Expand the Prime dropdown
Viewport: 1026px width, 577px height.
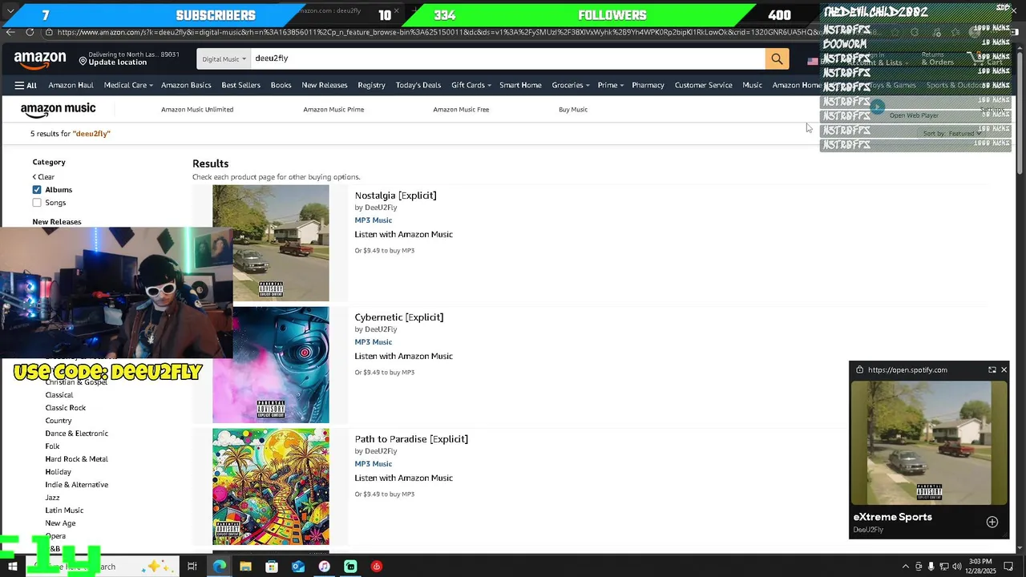coord(610,85)
